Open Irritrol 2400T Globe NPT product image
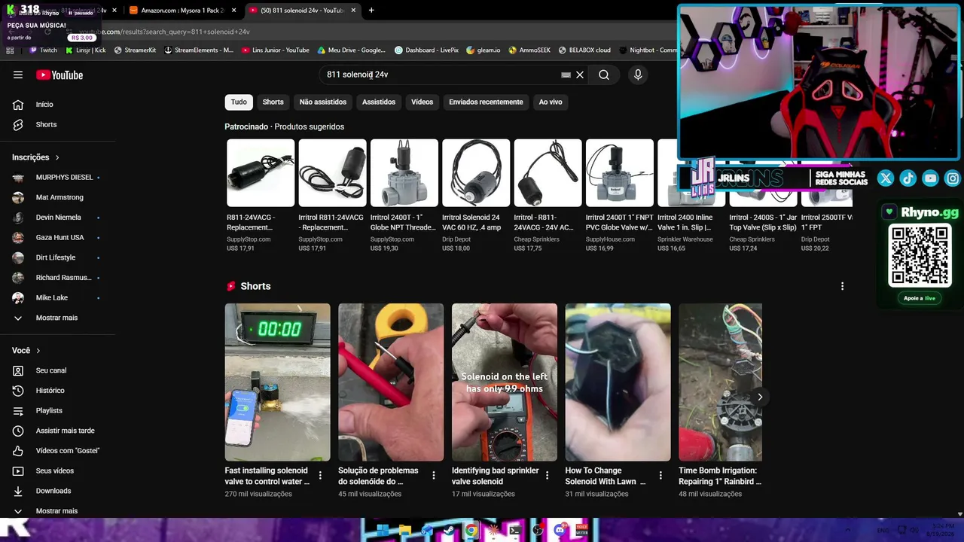 [404, 173]
